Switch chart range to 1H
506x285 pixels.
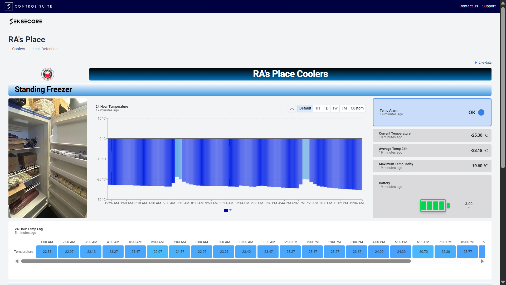pos(318,108)
